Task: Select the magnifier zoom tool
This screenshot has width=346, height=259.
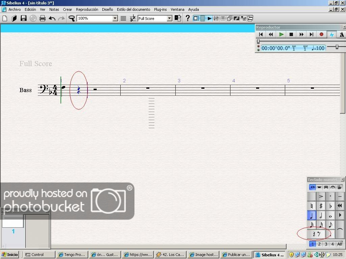Action: pyautogui.click(x=72, y=18)
